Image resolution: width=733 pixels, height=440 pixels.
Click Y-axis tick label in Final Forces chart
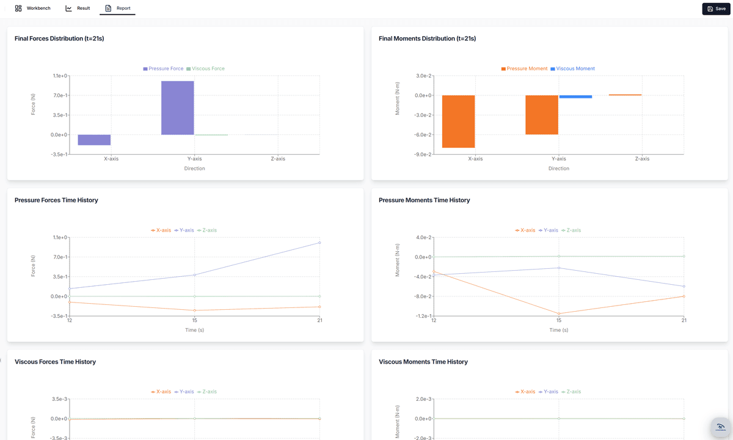tap(194, 159)
